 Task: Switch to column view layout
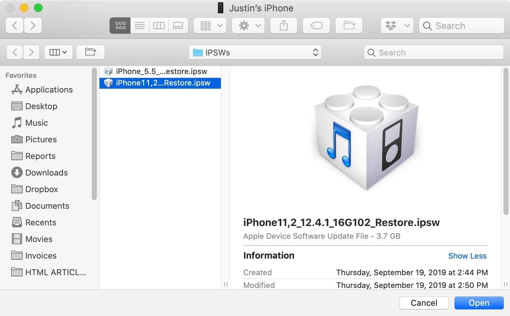pyautogui.click(x=159, y=25)
